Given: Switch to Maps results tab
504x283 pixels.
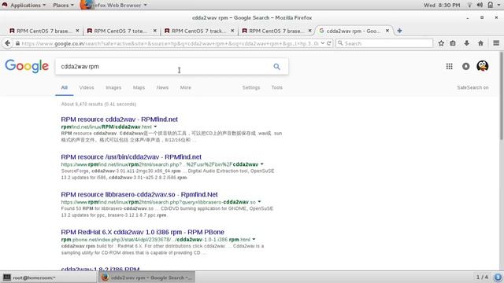Looking at the screenshot, I should (x=139, y=87).
